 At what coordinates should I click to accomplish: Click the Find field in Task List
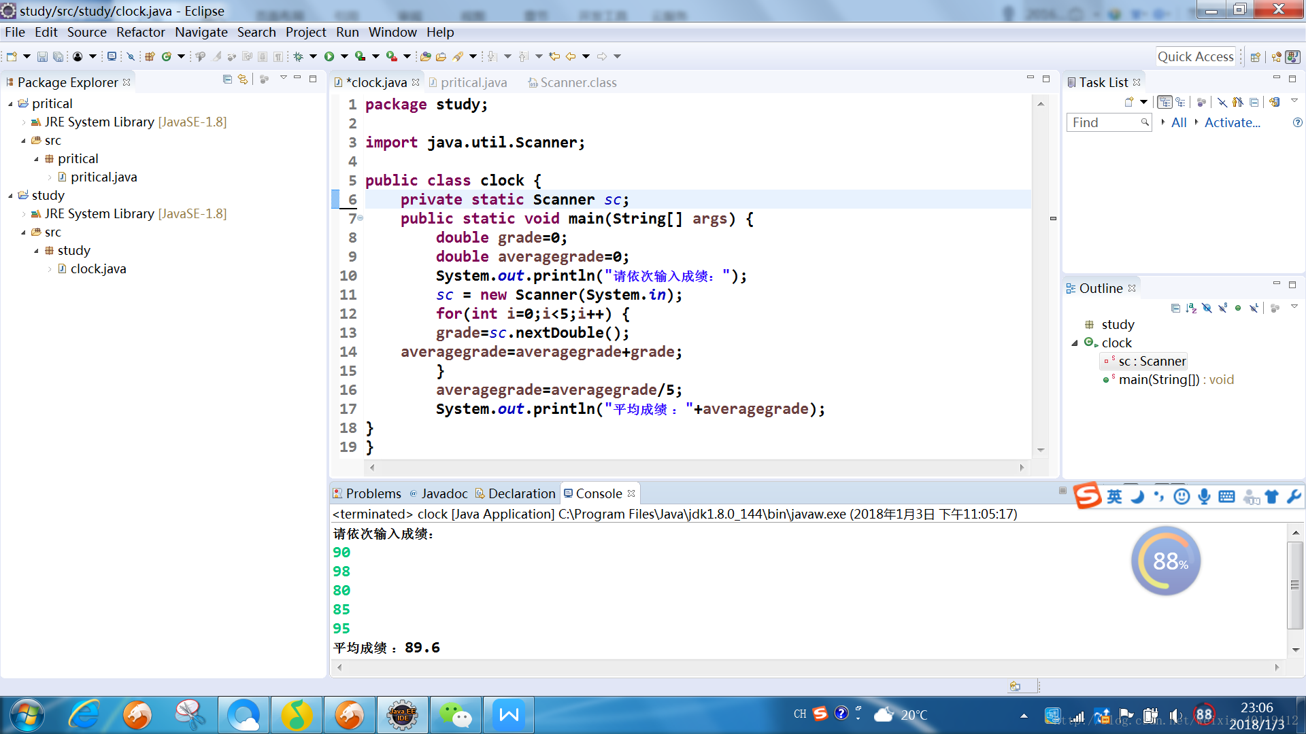pos(1103,122)
